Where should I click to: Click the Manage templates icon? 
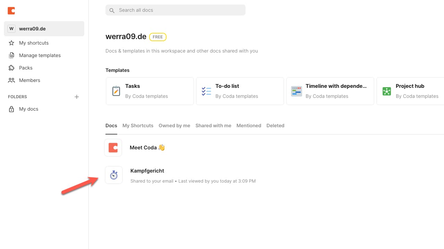[x=11, y=55]
